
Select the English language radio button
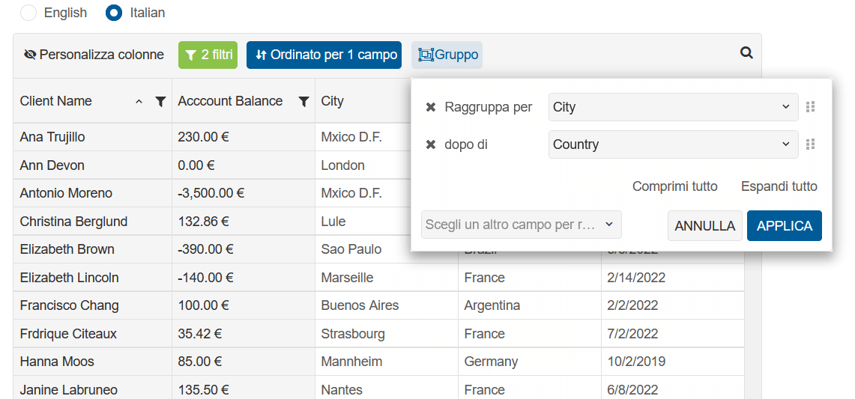pyautogui.click(x=28, y=13)
